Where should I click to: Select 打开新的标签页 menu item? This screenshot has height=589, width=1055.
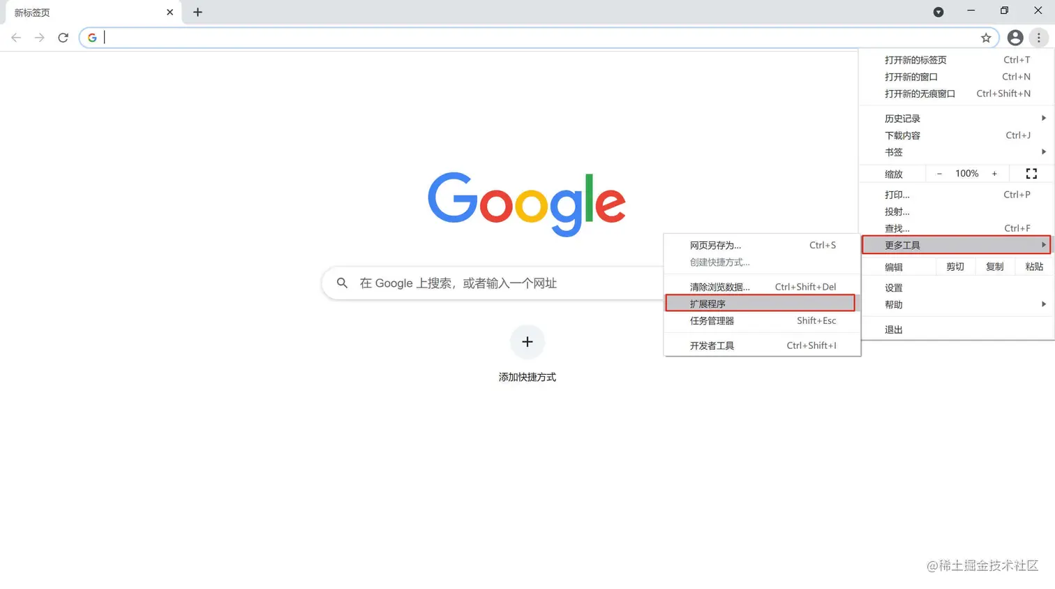click(957, 60)
